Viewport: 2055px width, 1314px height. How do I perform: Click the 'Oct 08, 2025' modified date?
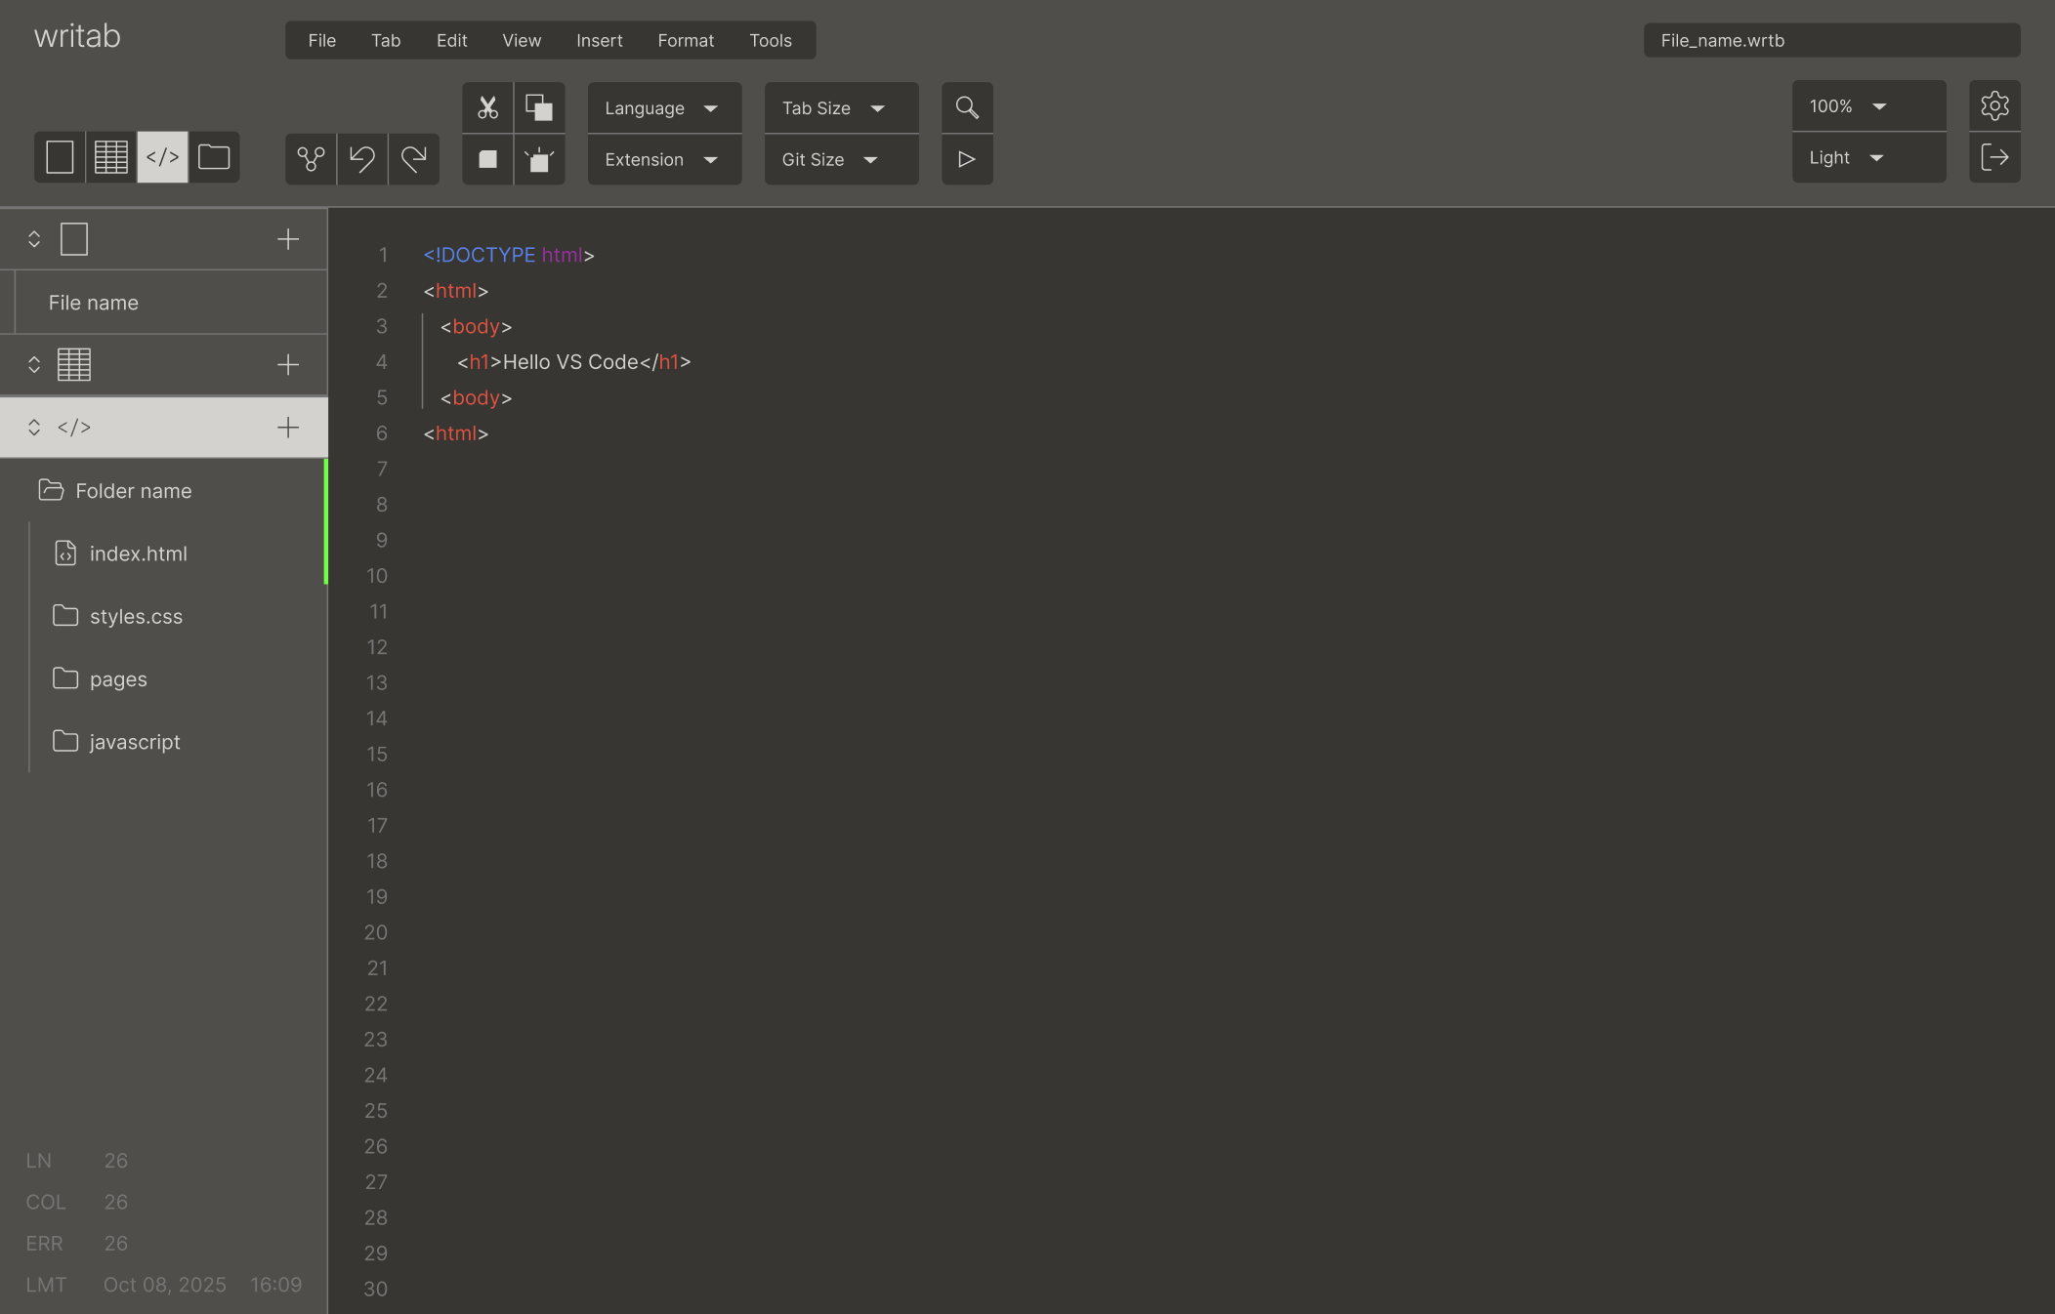(x=165, y=1285)
